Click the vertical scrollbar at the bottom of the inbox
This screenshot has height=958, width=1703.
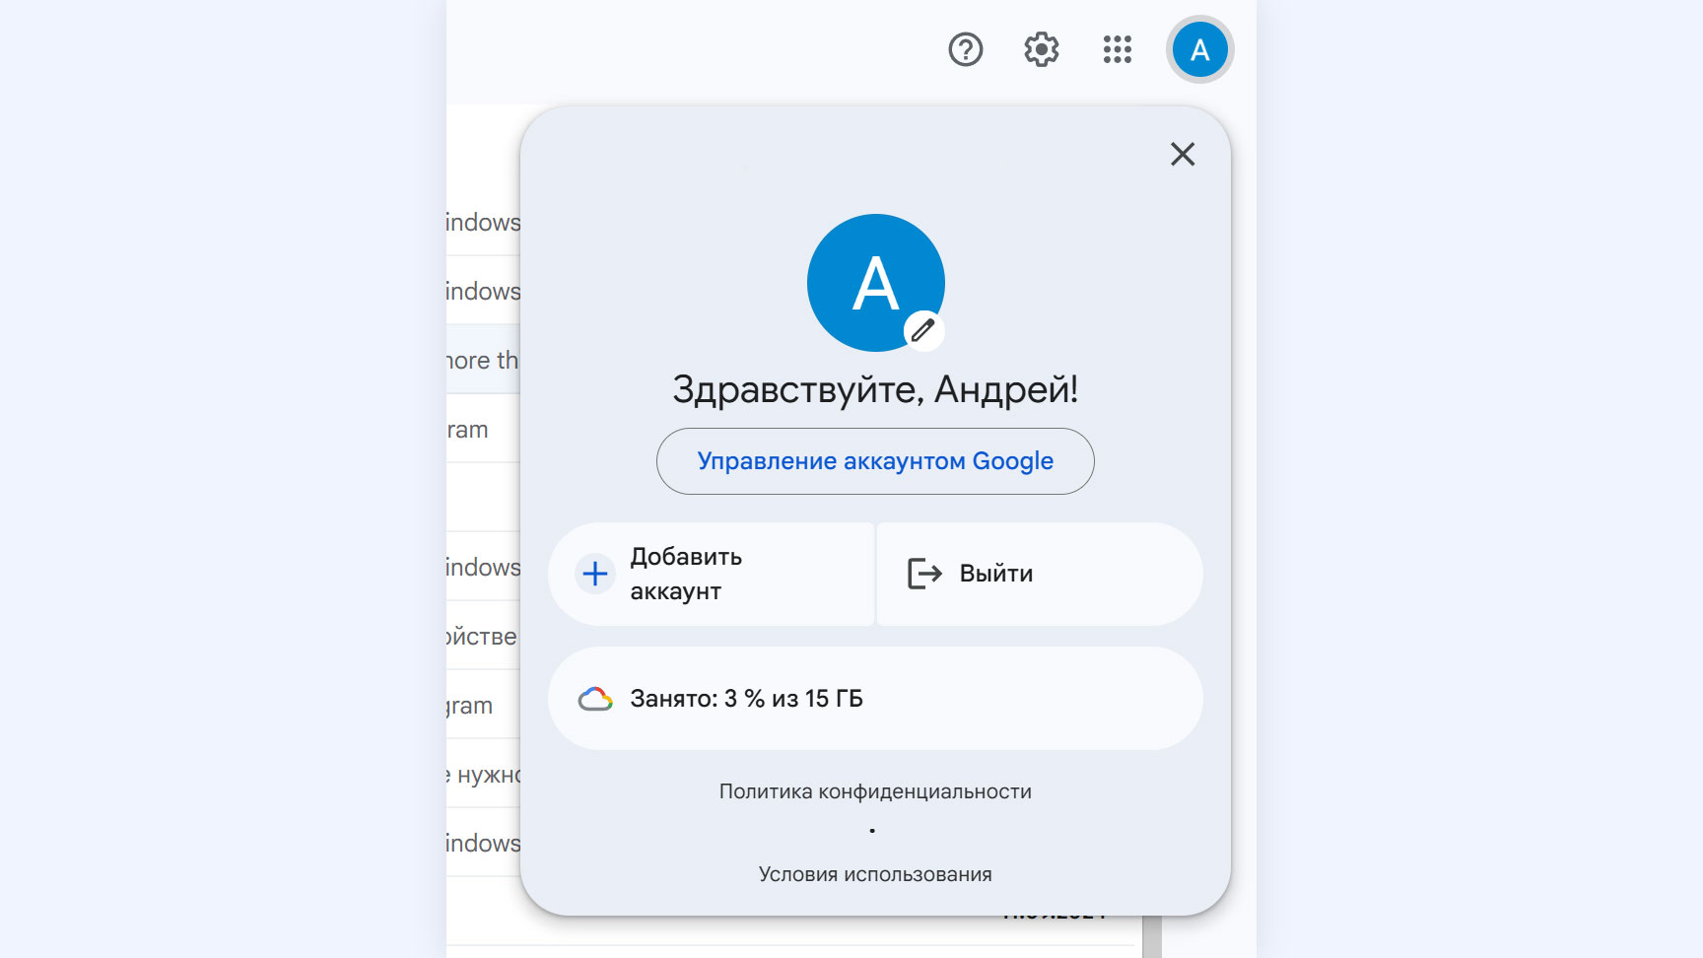tap(1152, 936)
